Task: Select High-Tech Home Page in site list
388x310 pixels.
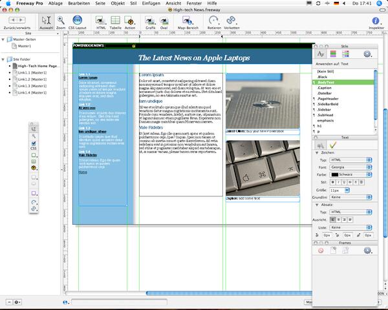Action: click(39, 67)
